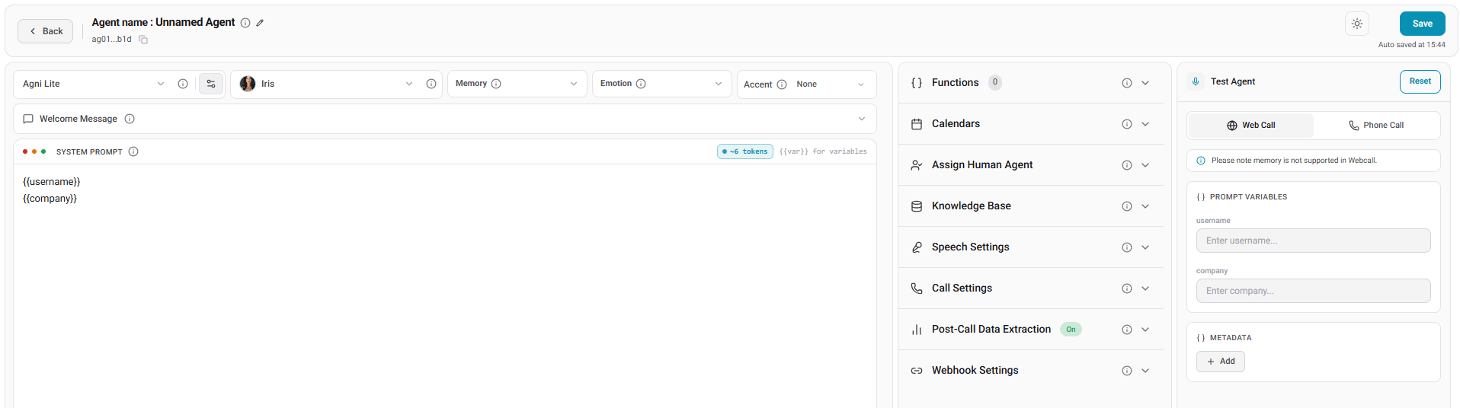This screenshot has height=408, width=1460.
Task: Add a metadata entry
Action: (x=1221, y=362)
